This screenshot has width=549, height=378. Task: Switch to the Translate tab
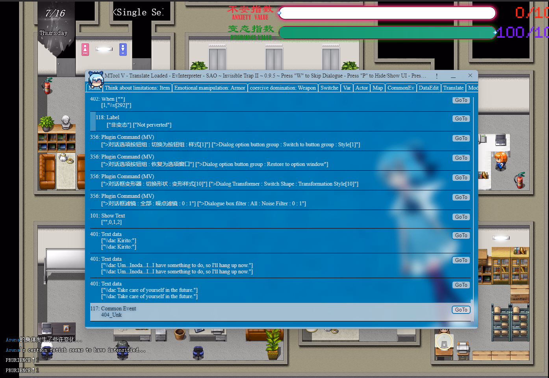click(453, 88)
